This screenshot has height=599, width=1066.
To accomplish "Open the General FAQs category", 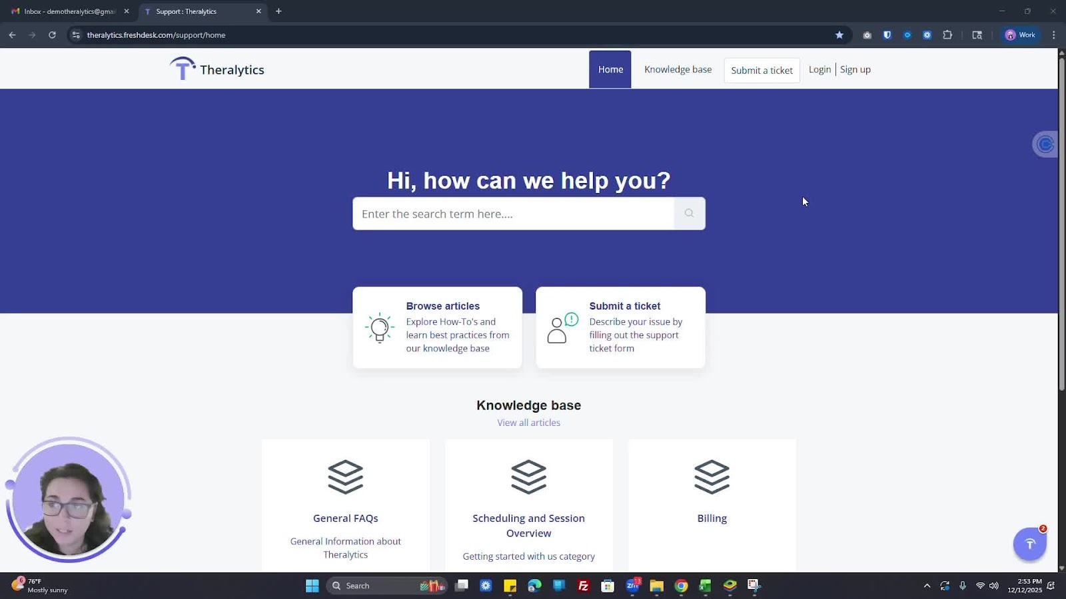I will 345,518.
